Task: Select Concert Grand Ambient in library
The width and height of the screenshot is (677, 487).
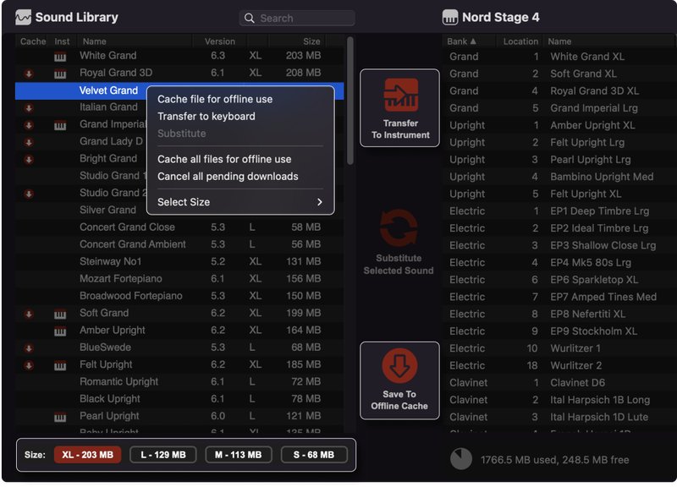Action: pyautogui.click(x=179, y=244)
